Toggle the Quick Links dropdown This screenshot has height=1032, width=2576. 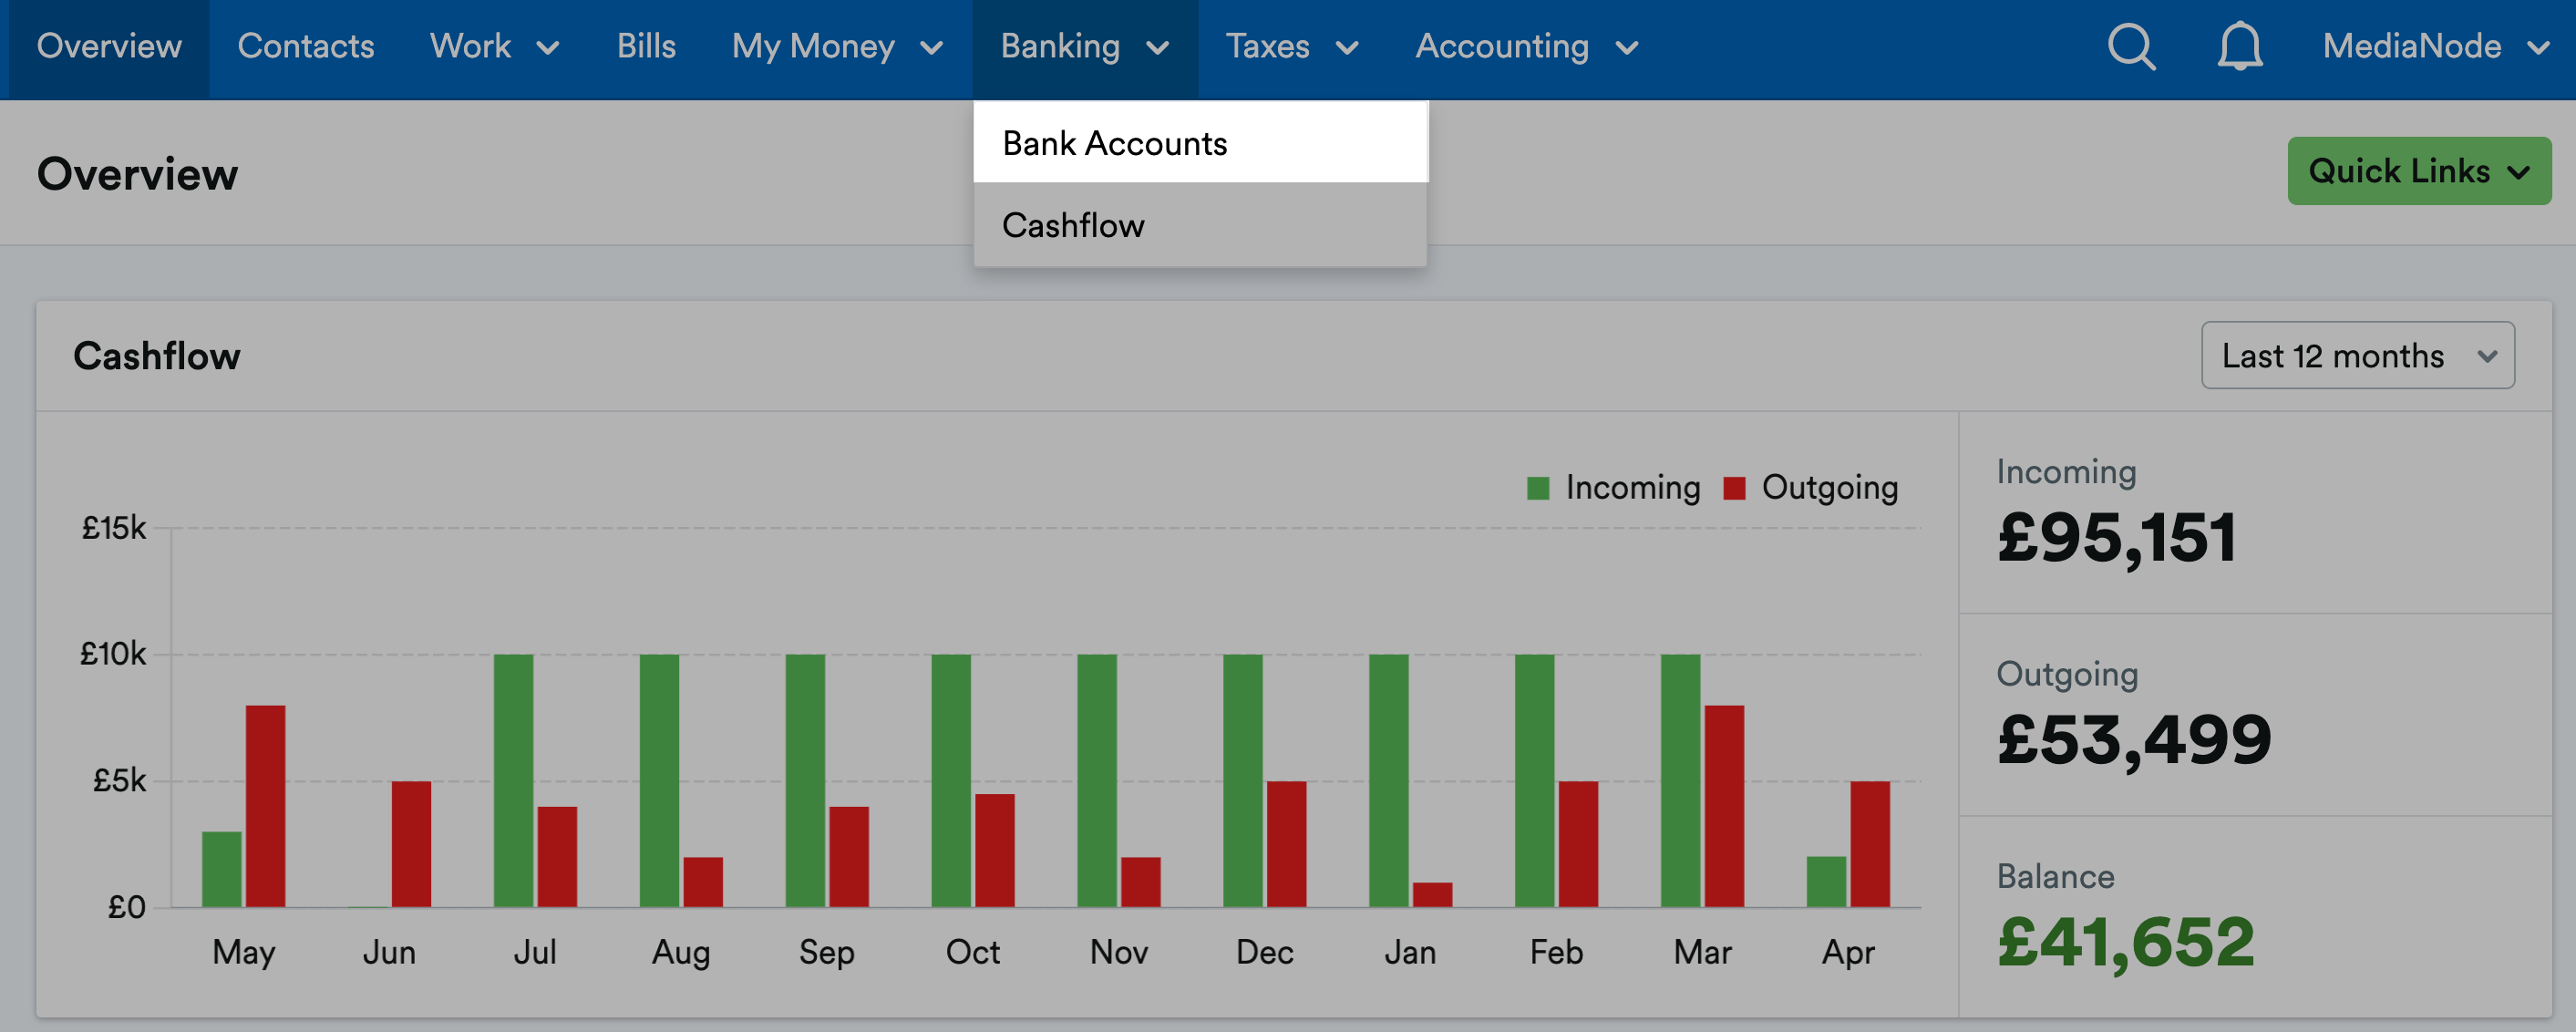(x=2418, y=168)
